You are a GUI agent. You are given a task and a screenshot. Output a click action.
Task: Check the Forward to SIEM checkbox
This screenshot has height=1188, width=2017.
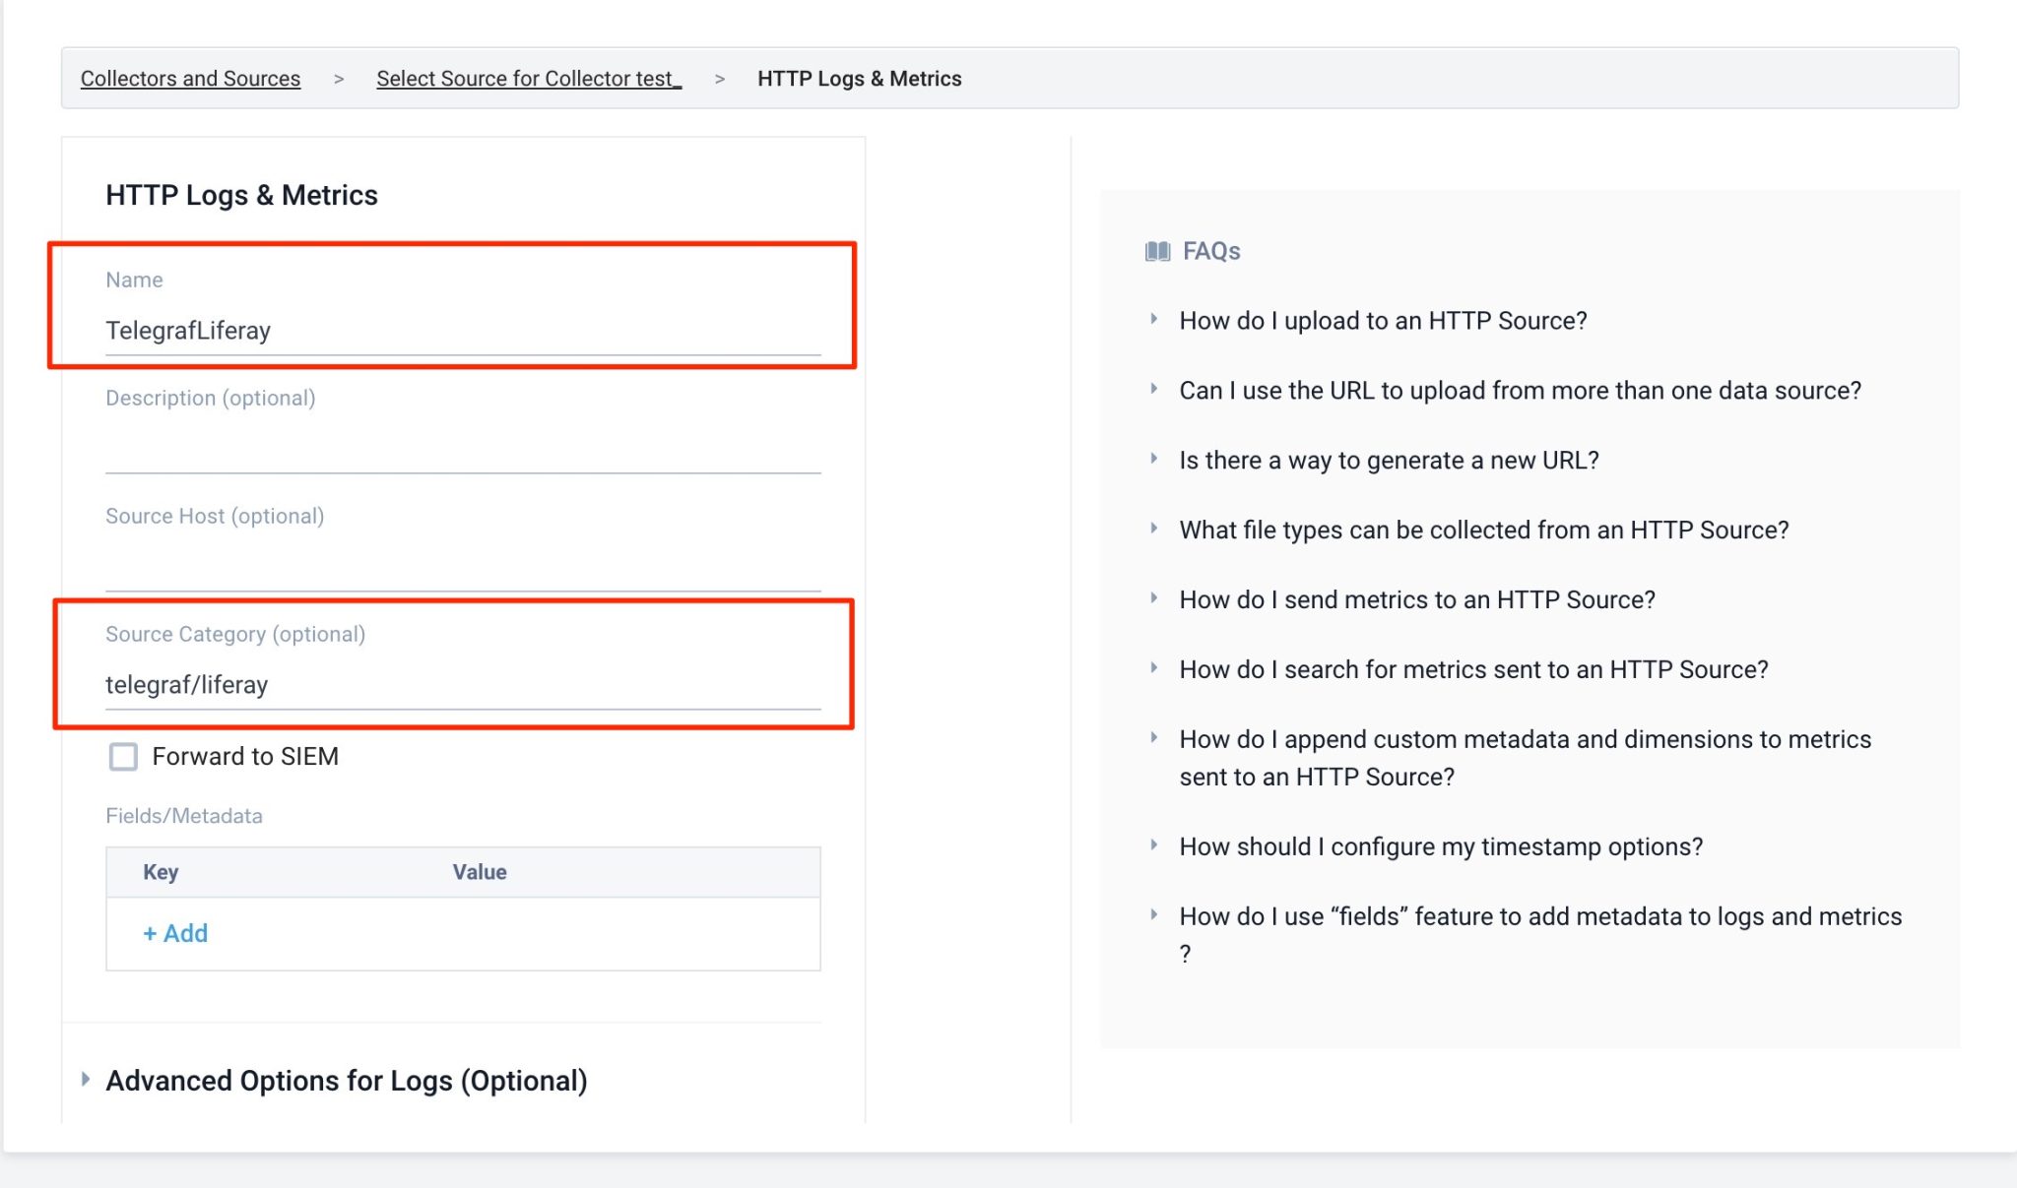click(x=123, y=757)
